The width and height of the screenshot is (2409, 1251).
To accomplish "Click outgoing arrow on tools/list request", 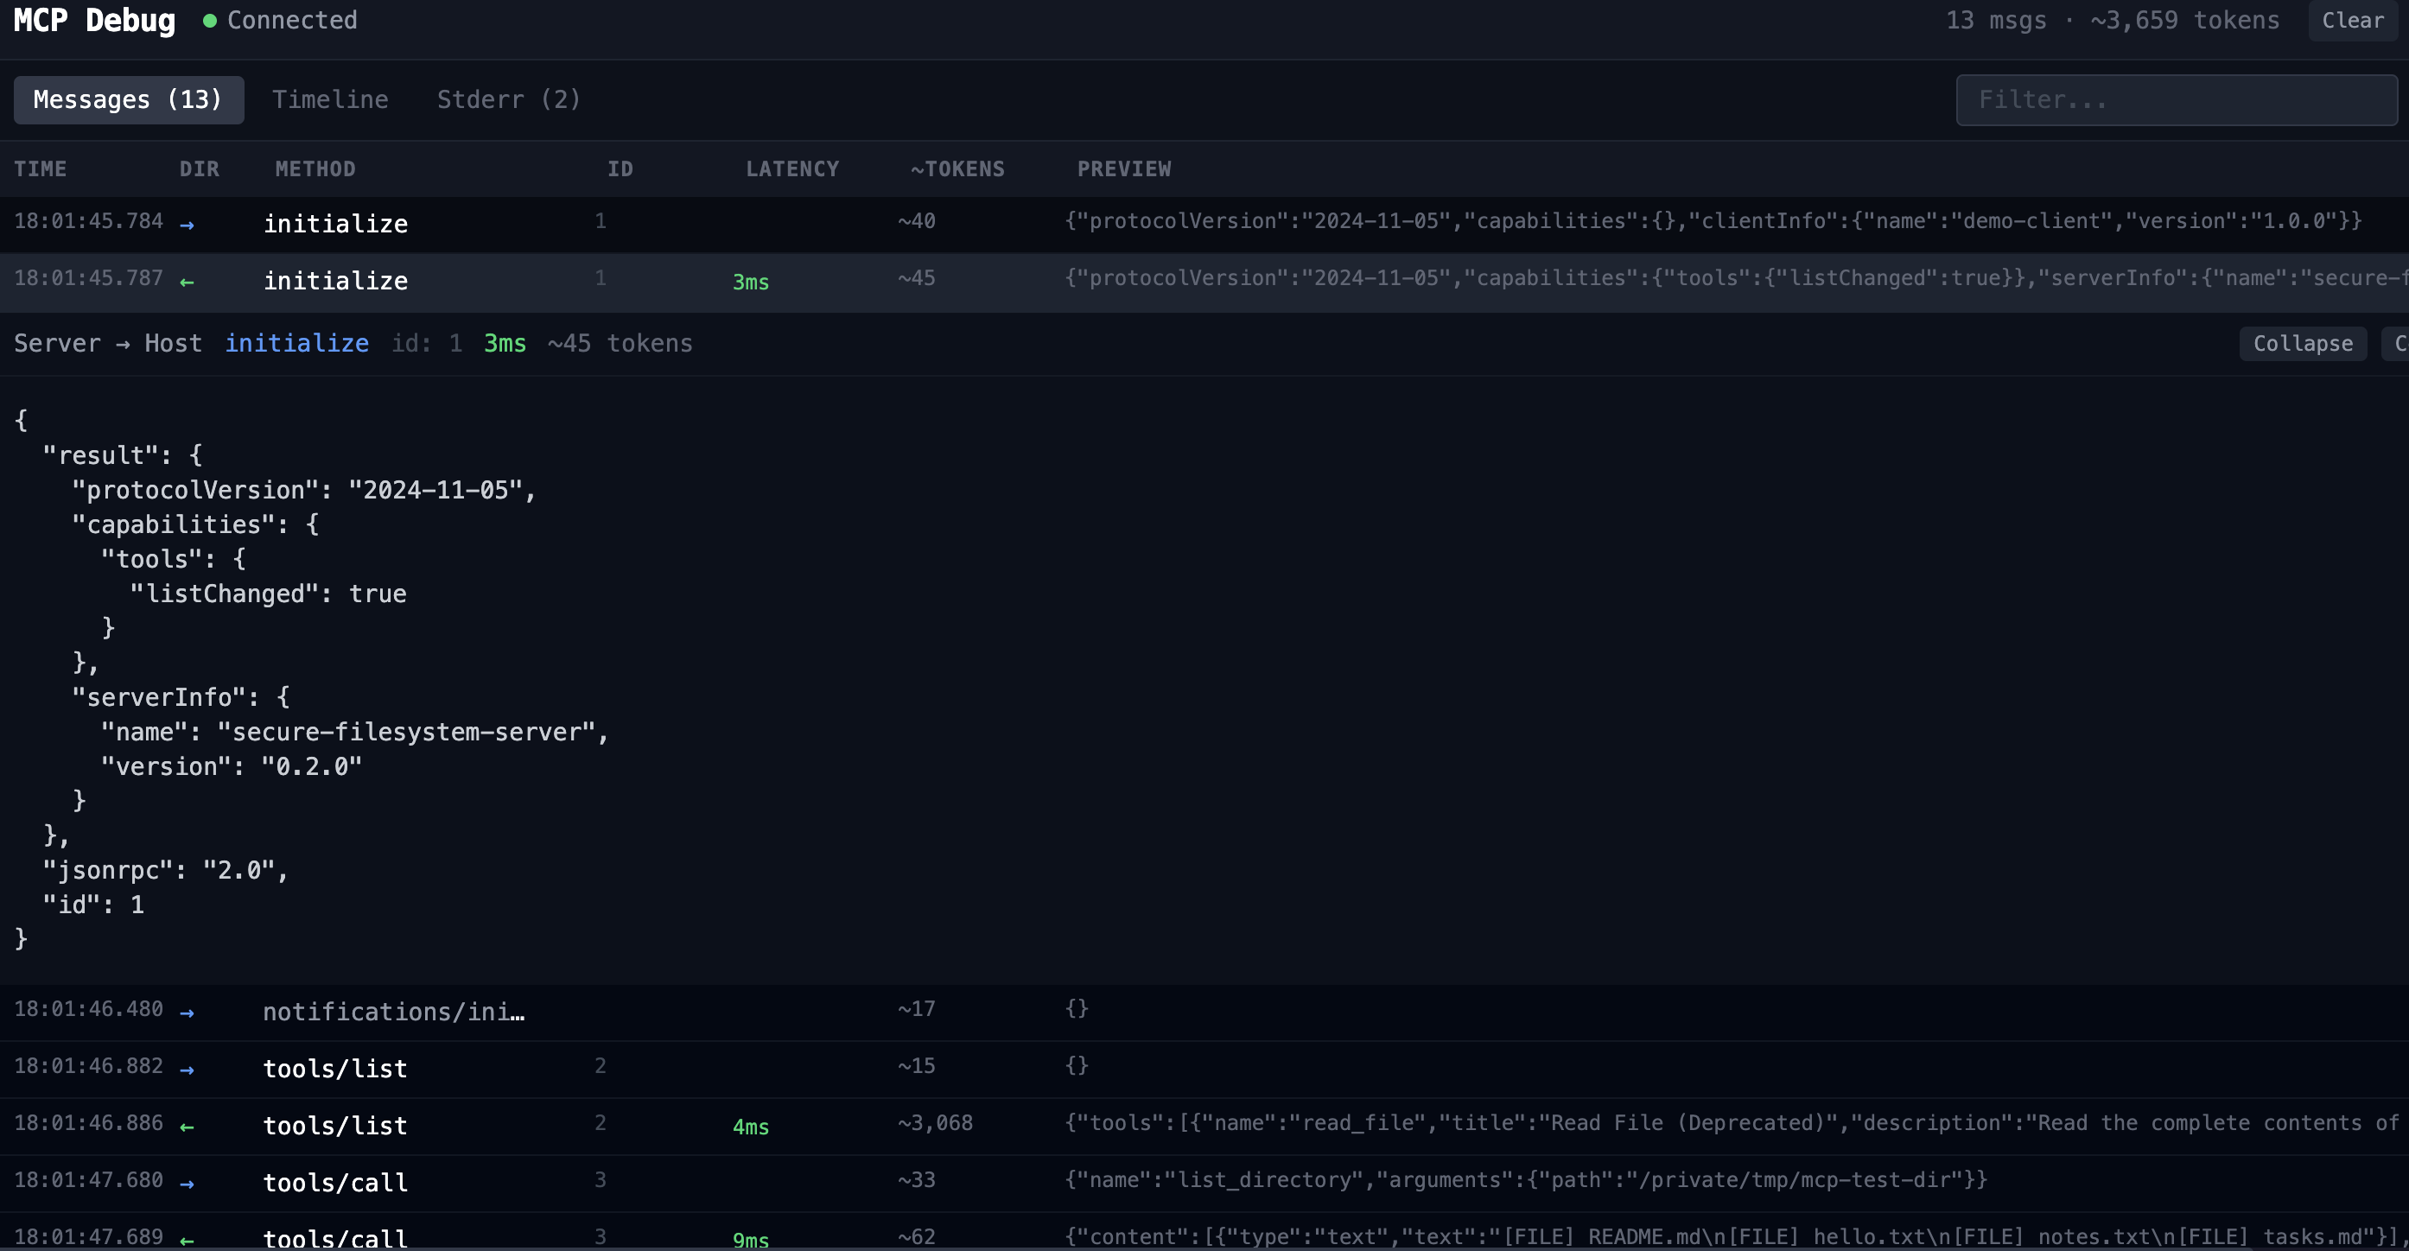I will coord(187,1070).
